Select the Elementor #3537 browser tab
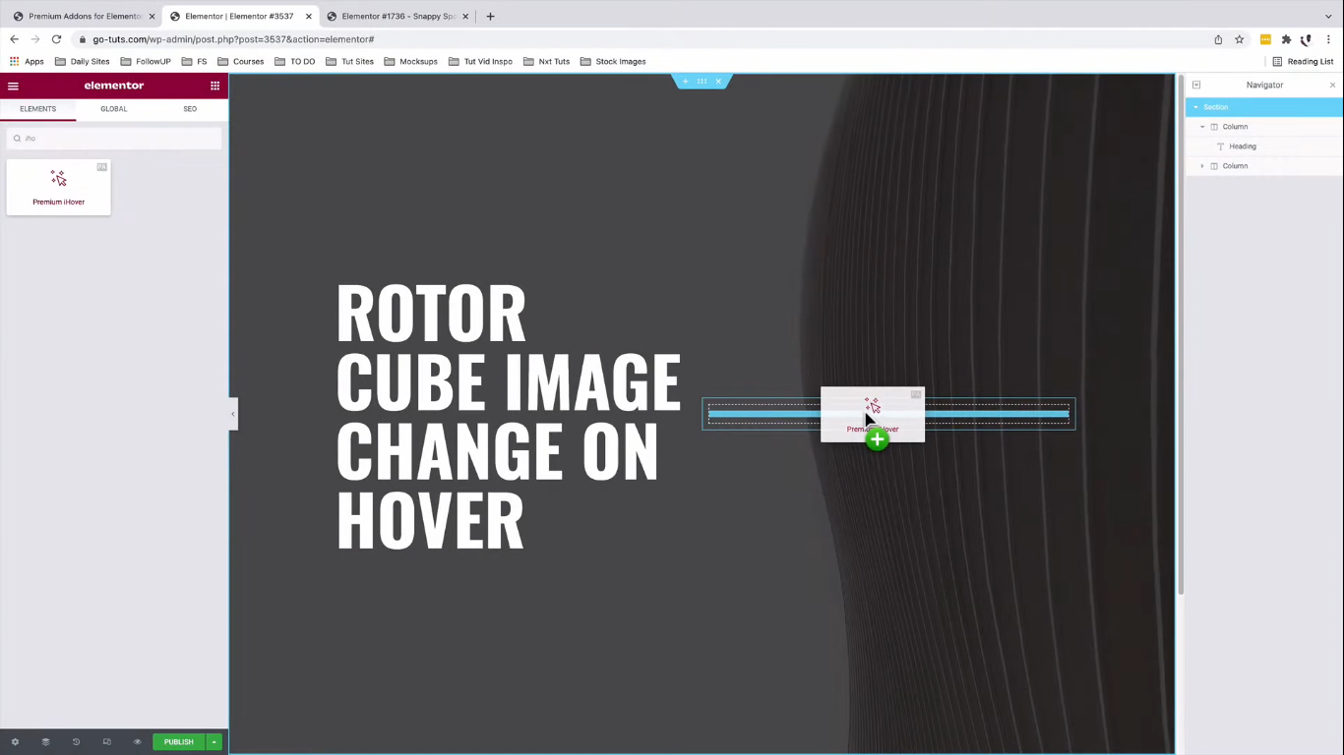The width and height of the screenshot is (1344, 755). coord(239,17)
